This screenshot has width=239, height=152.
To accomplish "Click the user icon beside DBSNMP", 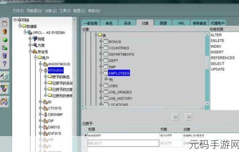I will [45, 115].
